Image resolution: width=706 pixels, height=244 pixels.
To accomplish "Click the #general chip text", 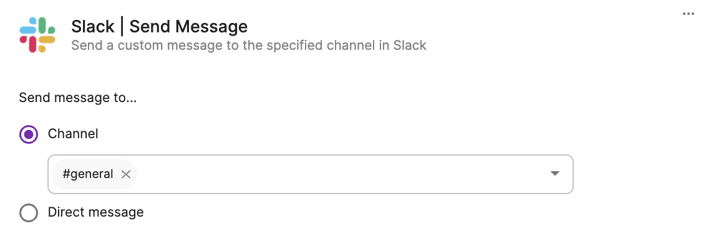I will (88, 174).
